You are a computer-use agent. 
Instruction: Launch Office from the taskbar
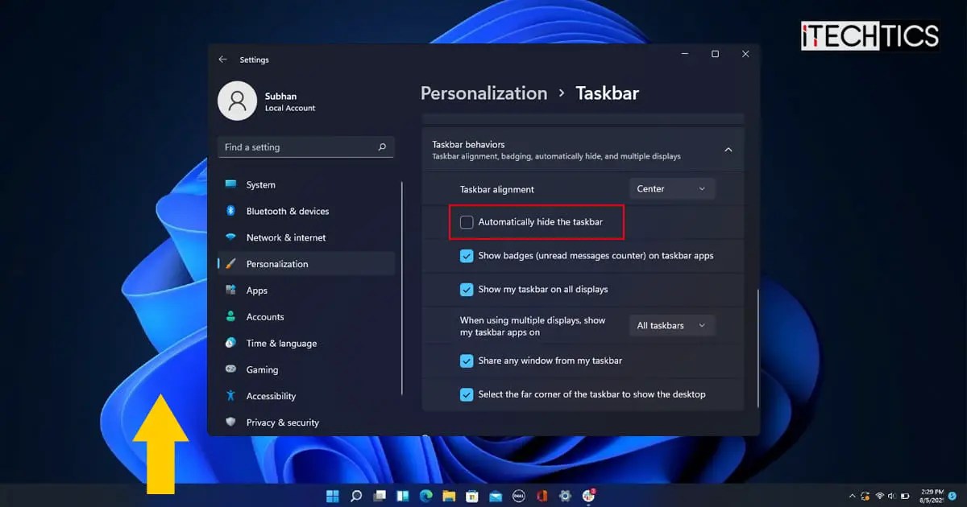[543, 497]
